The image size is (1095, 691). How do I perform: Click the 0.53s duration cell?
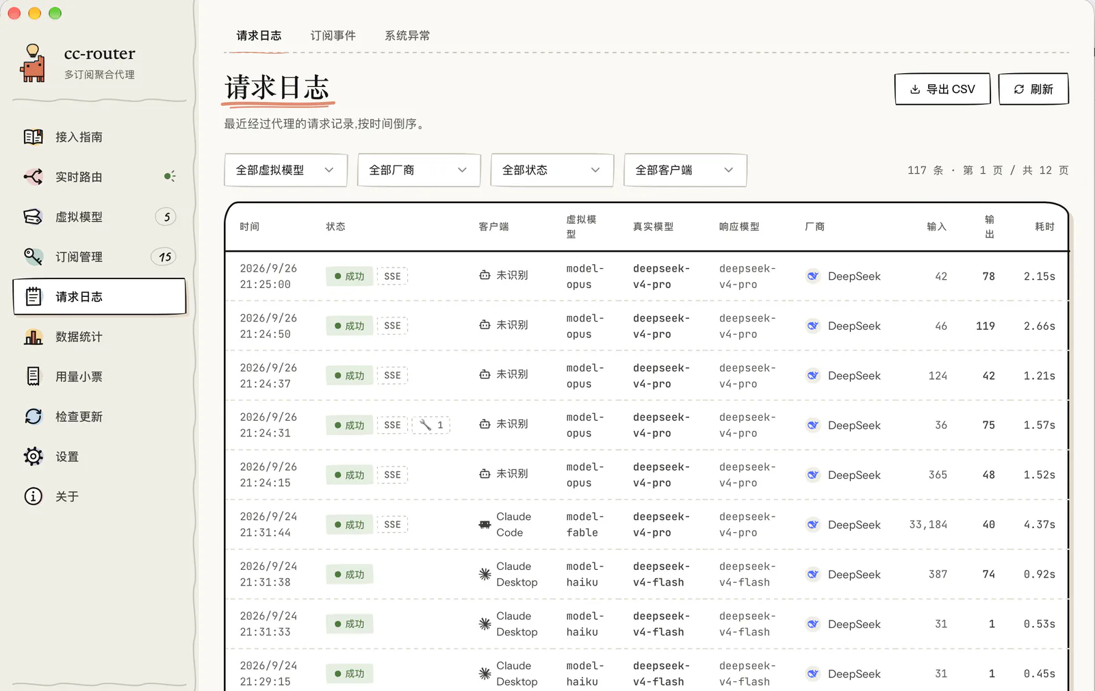pyautogui.click(x=1040, y=624)
